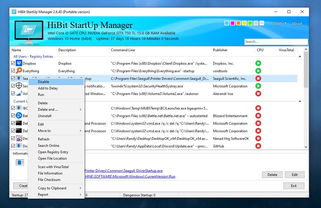Click the red stopped icon for Discord
321x208 pixels.
pos(258,146)
